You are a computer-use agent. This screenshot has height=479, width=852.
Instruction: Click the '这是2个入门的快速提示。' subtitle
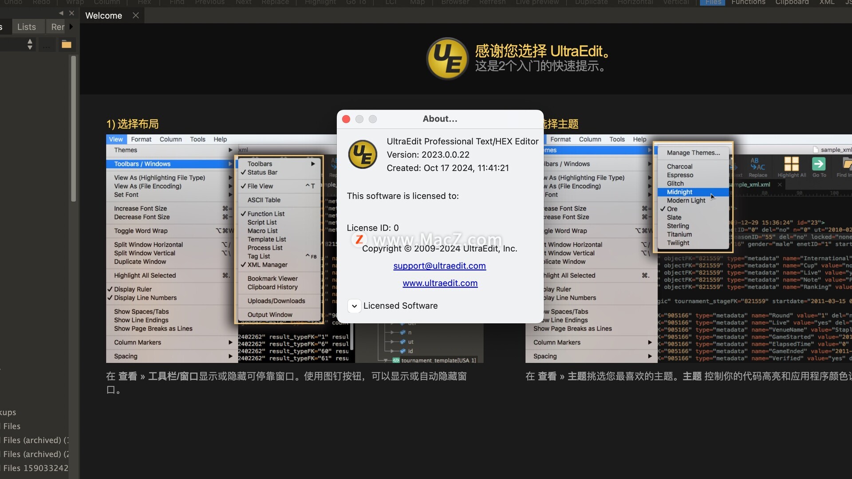click(540, 67)
